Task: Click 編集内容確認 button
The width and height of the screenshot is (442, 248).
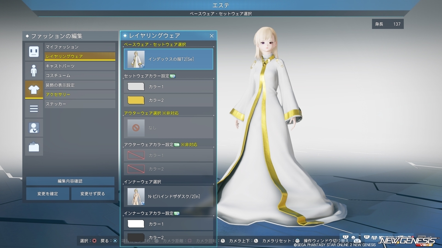Action: tap(70, 181)
